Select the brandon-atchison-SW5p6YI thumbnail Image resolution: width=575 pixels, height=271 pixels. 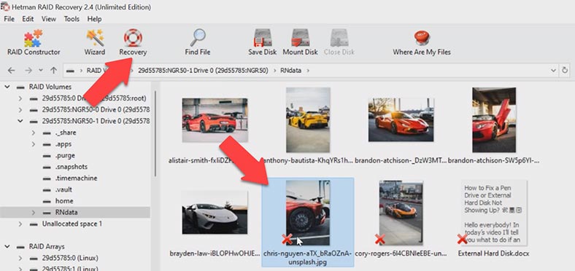point(494,119)
